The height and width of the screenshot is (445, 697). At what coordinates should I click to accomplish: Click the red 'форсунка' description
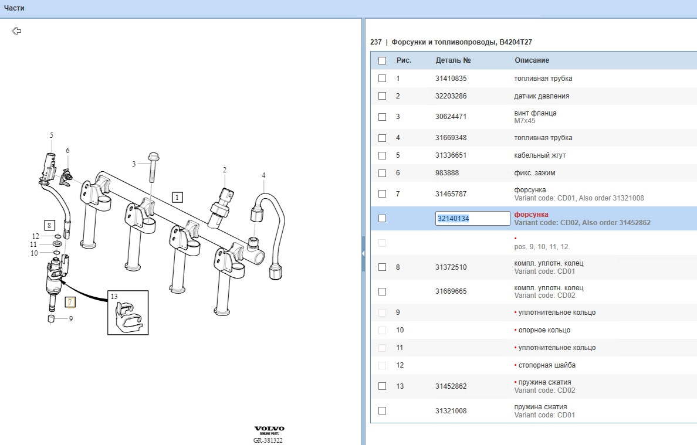pos(531,215)
